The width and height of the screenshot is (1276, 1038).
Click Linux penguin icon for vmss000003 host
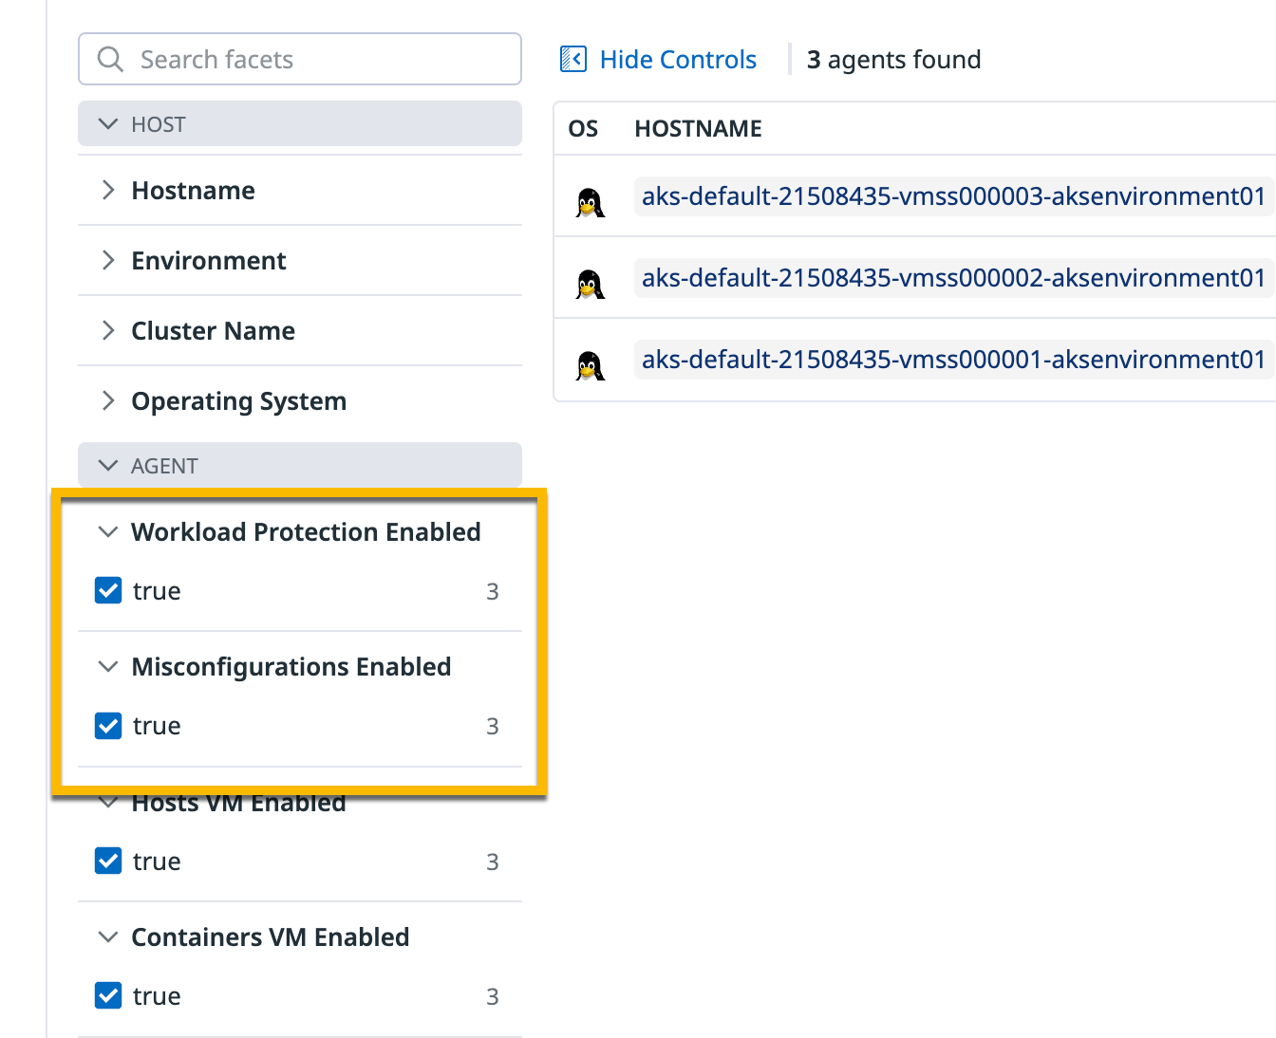coord(590,202)
